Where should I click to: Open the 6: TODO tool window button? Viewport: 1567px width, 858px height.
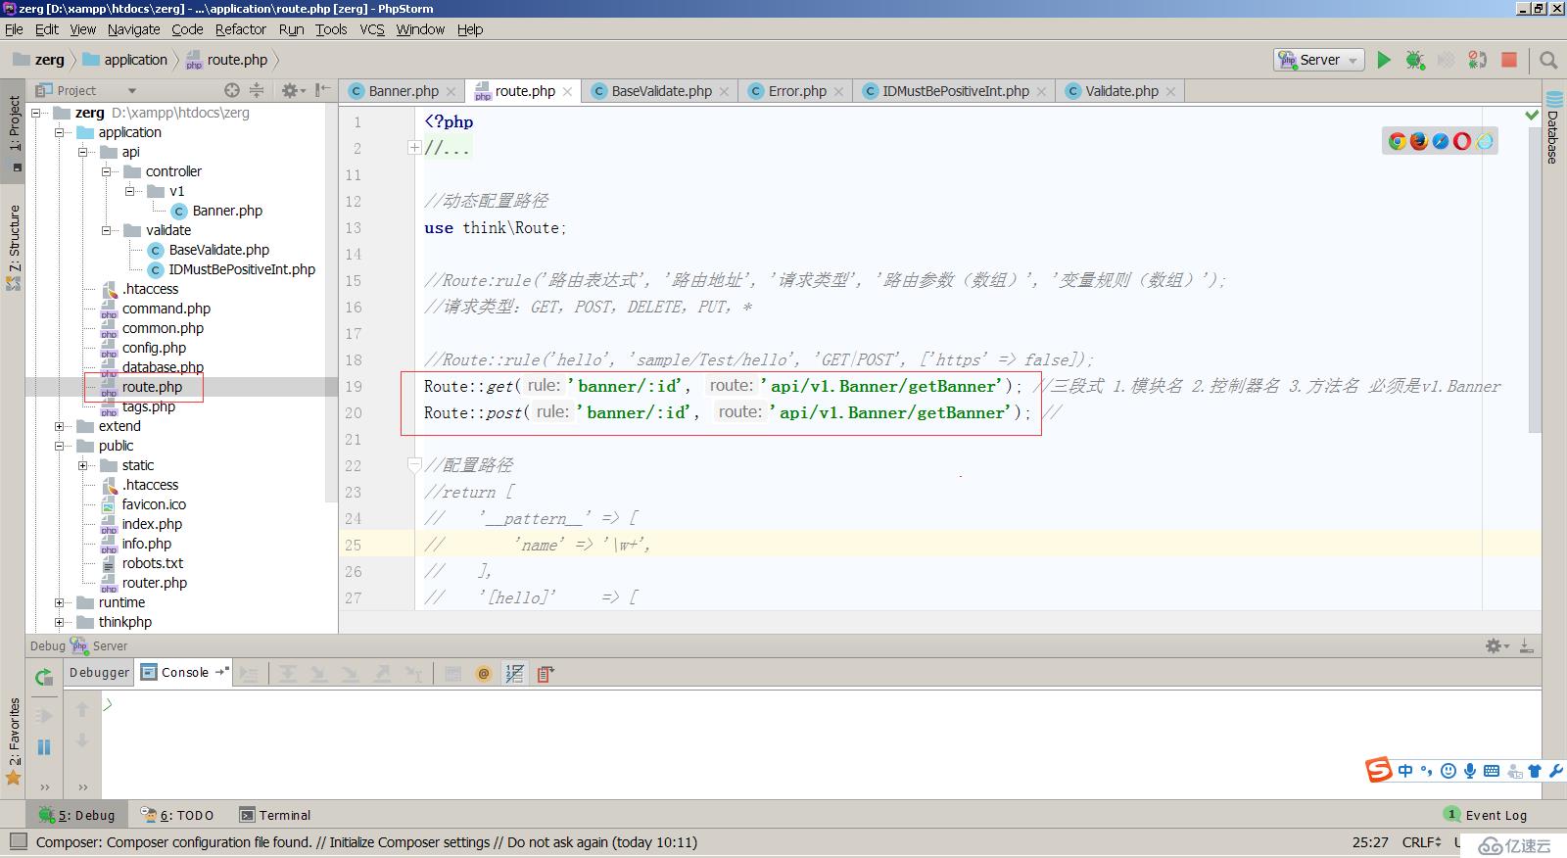coord(177,815)
